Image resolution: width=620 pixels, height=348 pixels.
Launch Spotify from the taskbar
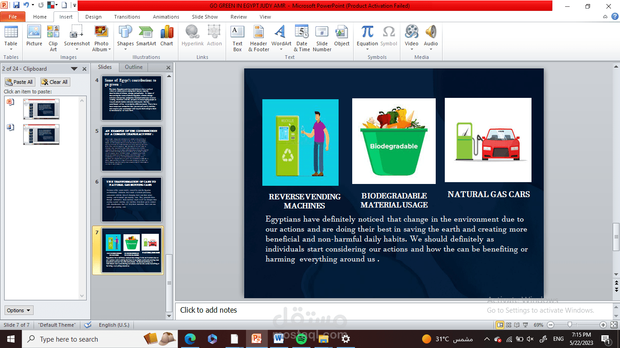tap(300, 338)
